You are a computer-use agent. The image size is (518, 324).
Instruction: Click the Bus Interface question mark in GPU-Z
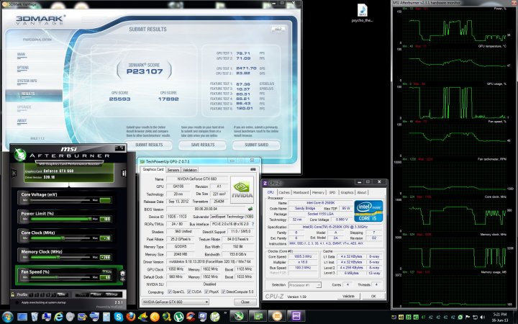point(253,224)
